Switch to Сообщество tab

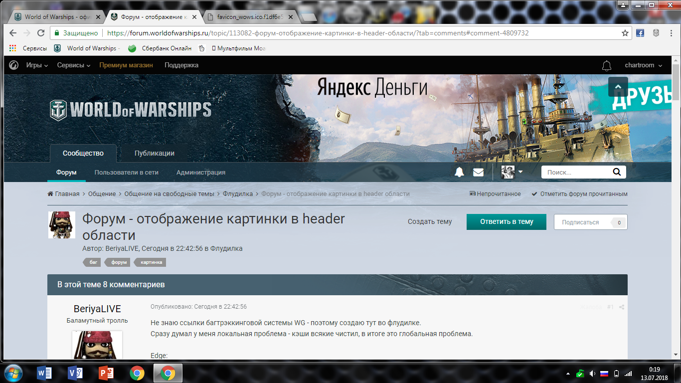(x=83, y=153)
